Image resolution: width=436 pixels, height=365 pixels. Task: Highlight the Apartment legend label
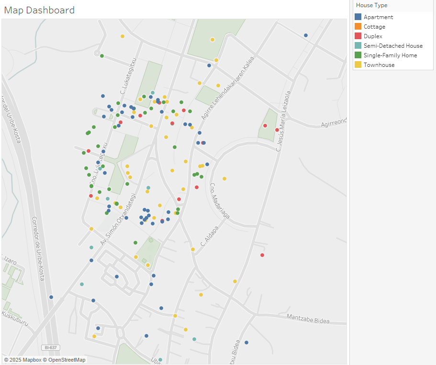[x=378, y=17]
